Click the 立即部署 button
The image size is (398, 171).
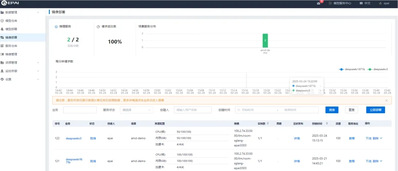(x=376, y=110)
